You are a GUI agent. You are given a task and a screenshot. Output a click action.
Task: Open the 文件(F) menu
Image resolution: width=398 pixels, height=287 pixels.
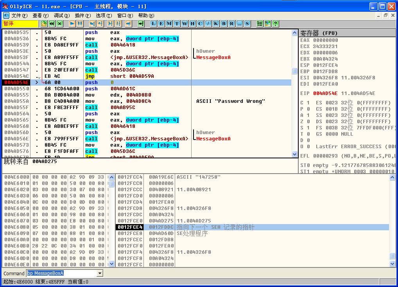20,16
